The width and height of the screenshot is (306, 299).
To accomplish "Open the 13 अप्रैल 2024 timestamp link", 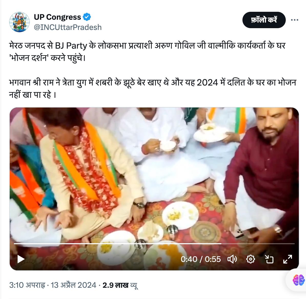I will coord(73,285).
